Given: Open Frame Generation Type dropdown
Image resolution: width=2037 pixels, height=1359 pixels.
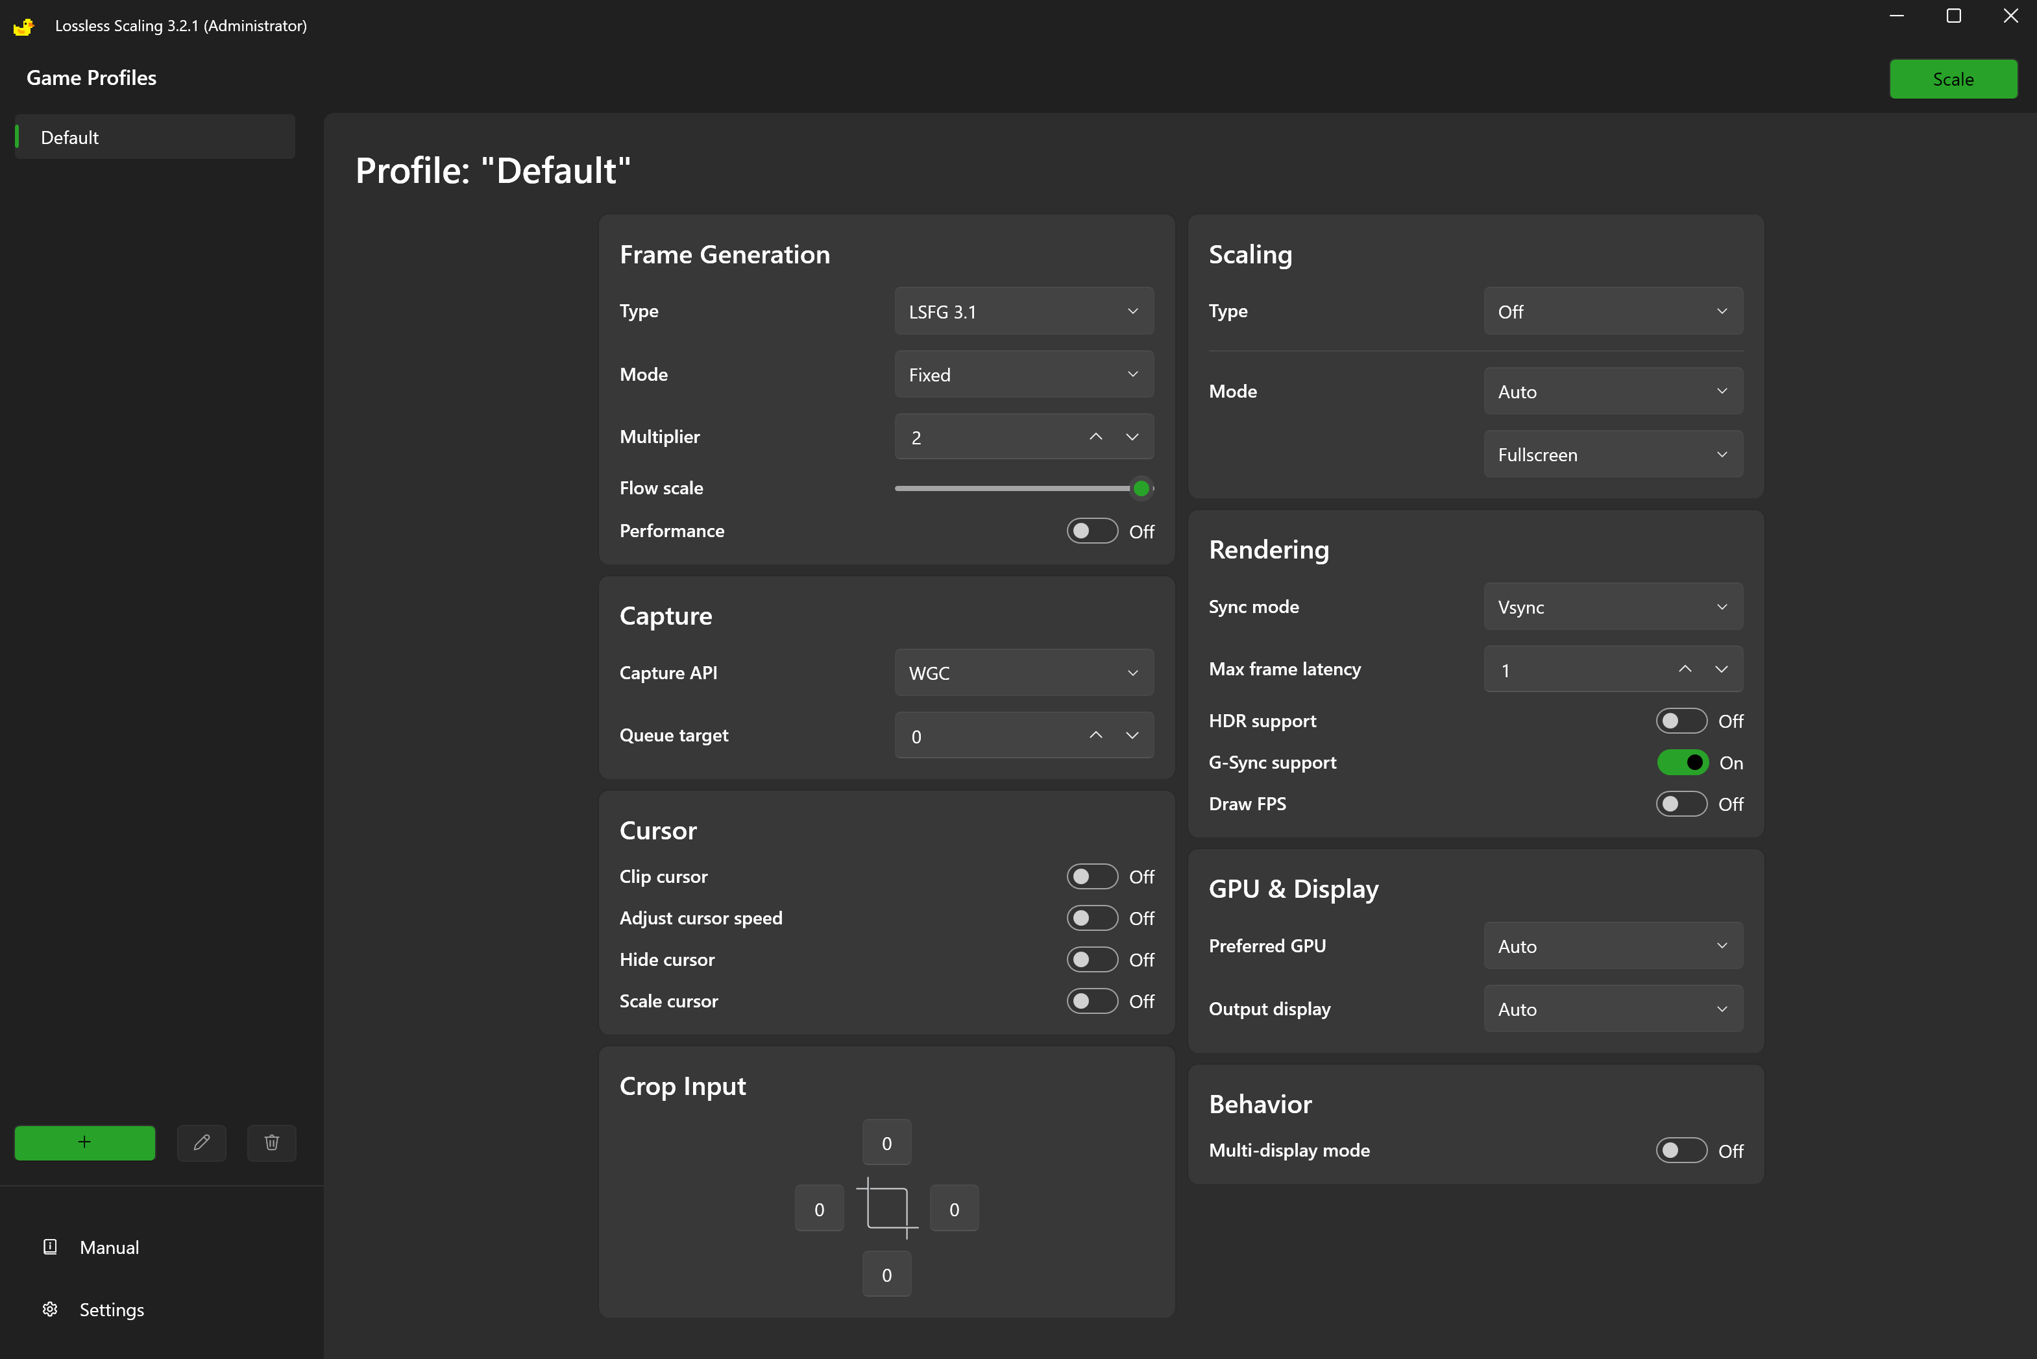Looking at the screenshot, I should tap(1024, 311).
